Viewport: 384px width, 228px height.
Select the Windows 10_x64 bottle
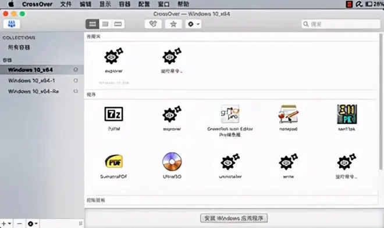click(42, 70)
